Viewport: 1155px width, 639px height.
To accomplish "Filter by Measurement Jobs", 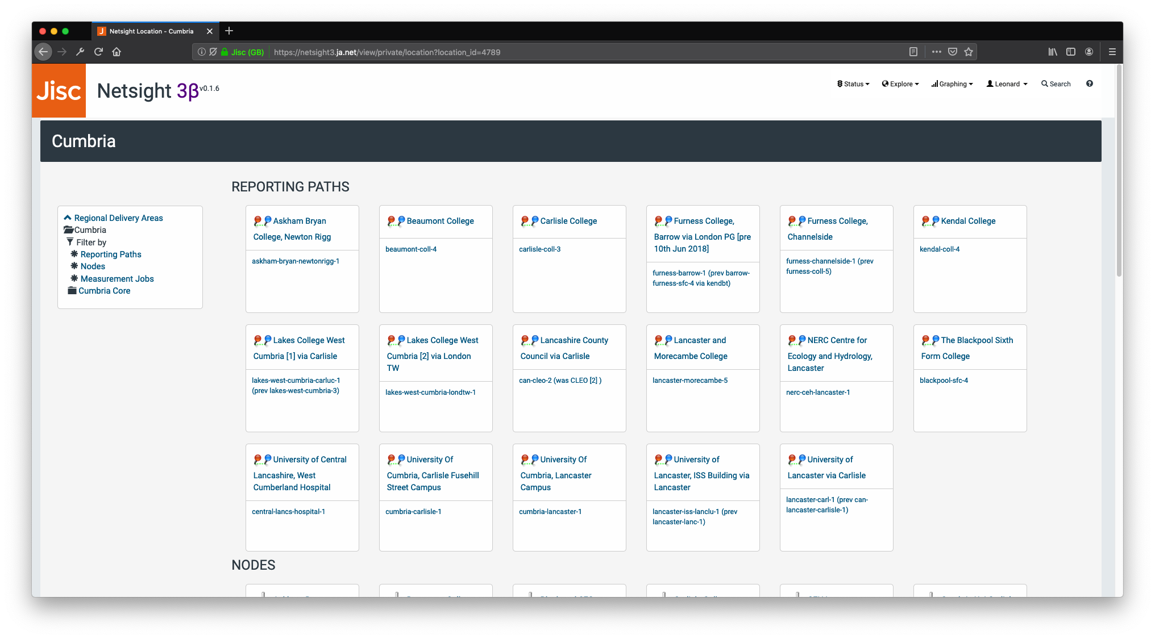I will pyautogui.click(x=117, y=279).
